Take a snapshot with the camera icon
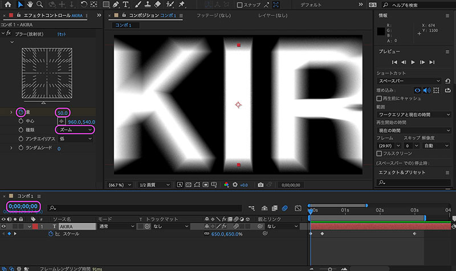 click(x=260, y=184)
